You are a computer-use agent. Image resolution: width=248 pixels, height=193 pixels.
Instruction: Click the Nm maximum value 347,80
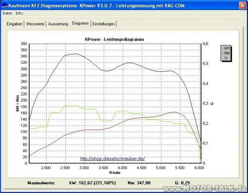[x=144, y=183]
